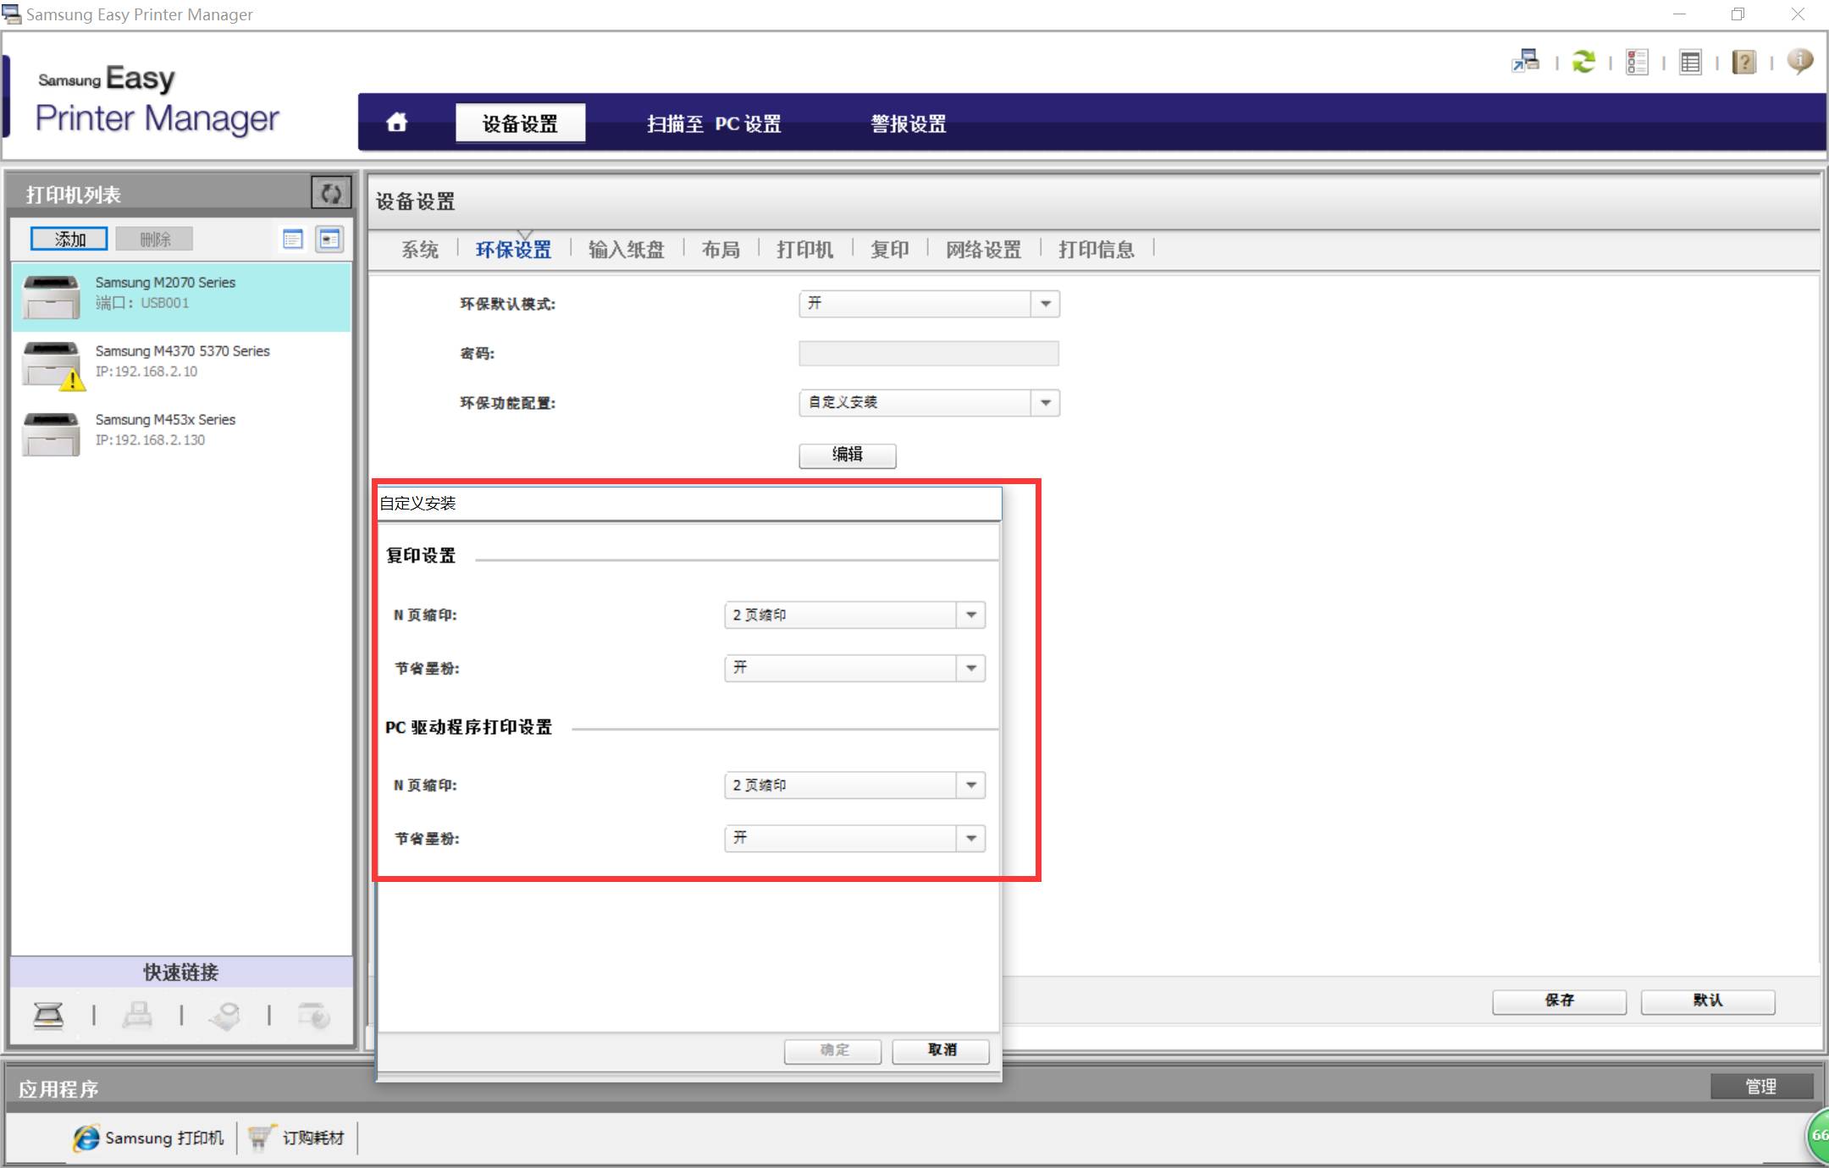Screen dimensions: 1829x1168
Task: Click the 保存 button
Action: pos(1559,1001)
